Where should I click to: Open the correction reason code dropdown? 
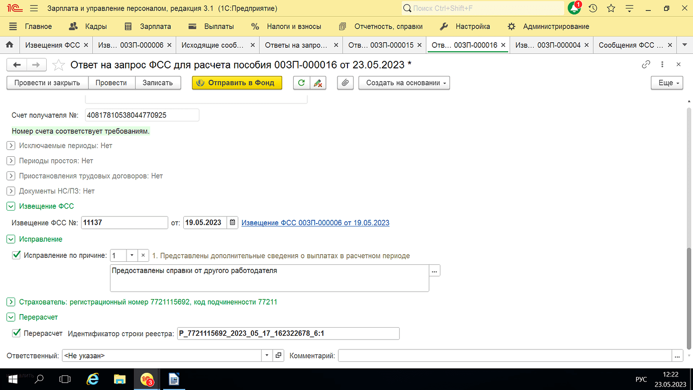tap(132, 255)
